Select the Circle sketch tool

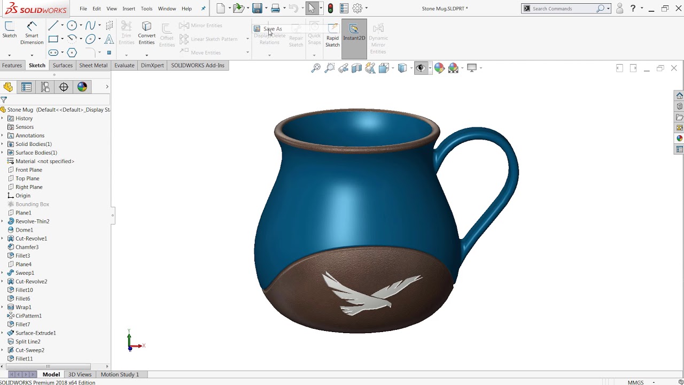tap(72, 25)
